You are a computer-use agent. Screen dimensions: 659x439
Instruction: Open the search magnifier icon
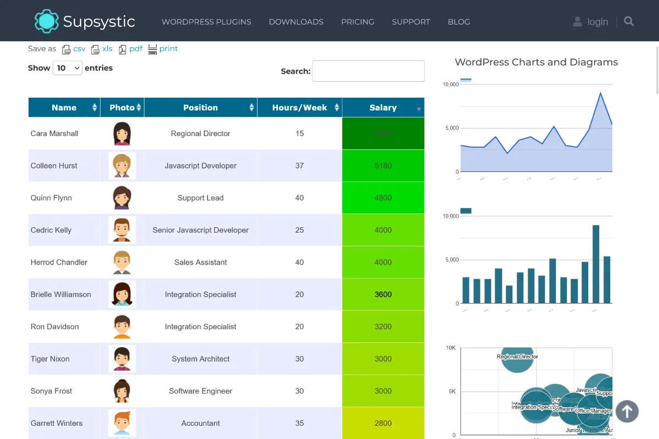point(629,21)
